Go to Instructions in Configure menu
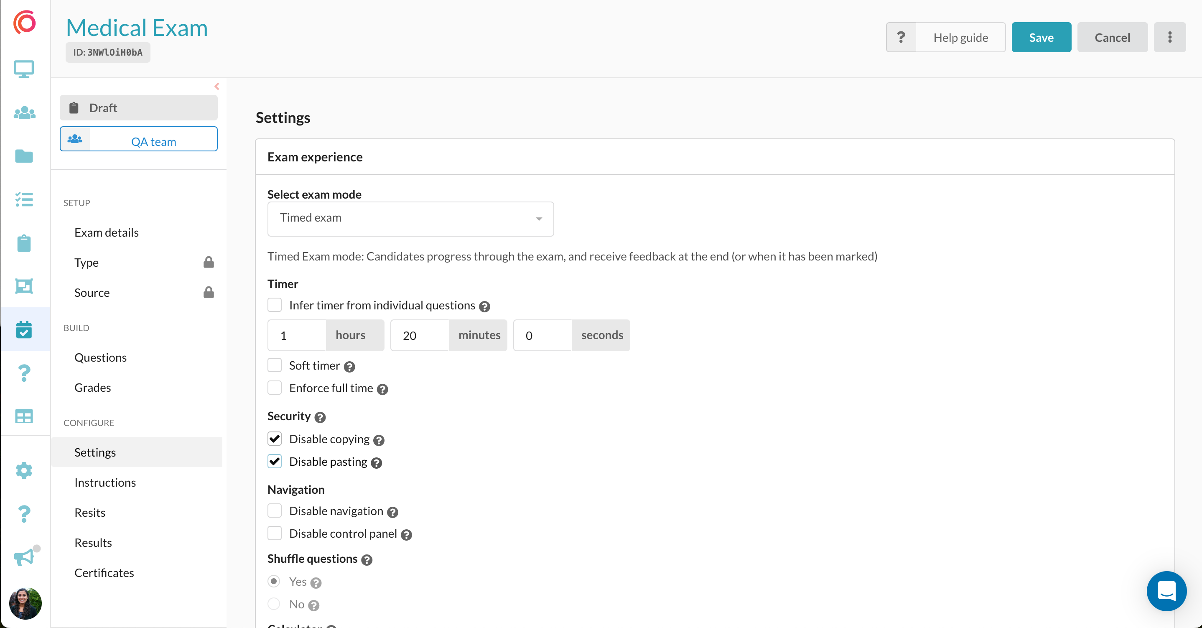The height and width of the screenshot is (628, 1202). pos(105,482)
